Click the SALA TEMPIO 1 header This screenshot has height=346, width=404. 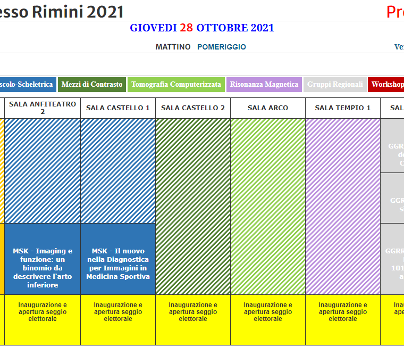pyautogui.click(x=343, y=108)
